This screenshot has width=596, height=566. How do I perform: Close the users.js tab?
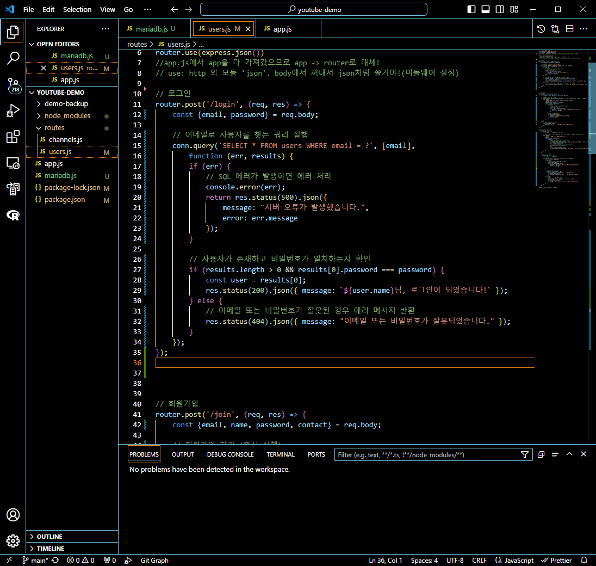[248, 29]
